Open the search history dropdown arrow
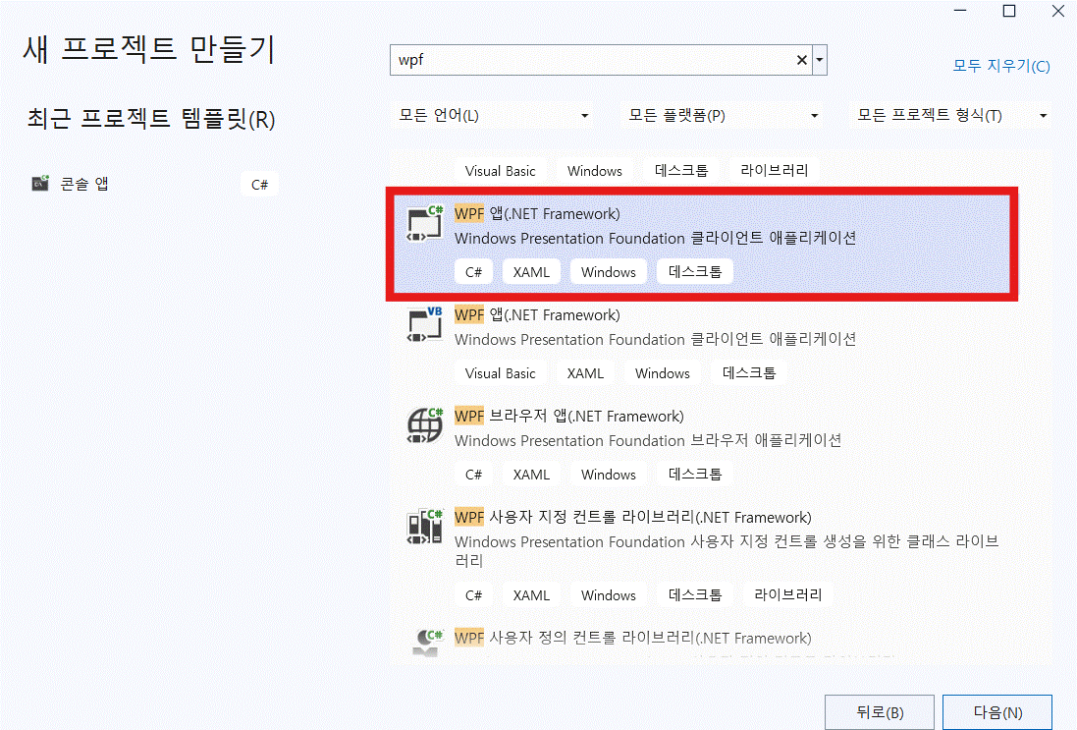1077x730 pixels. tap(820, 60)
